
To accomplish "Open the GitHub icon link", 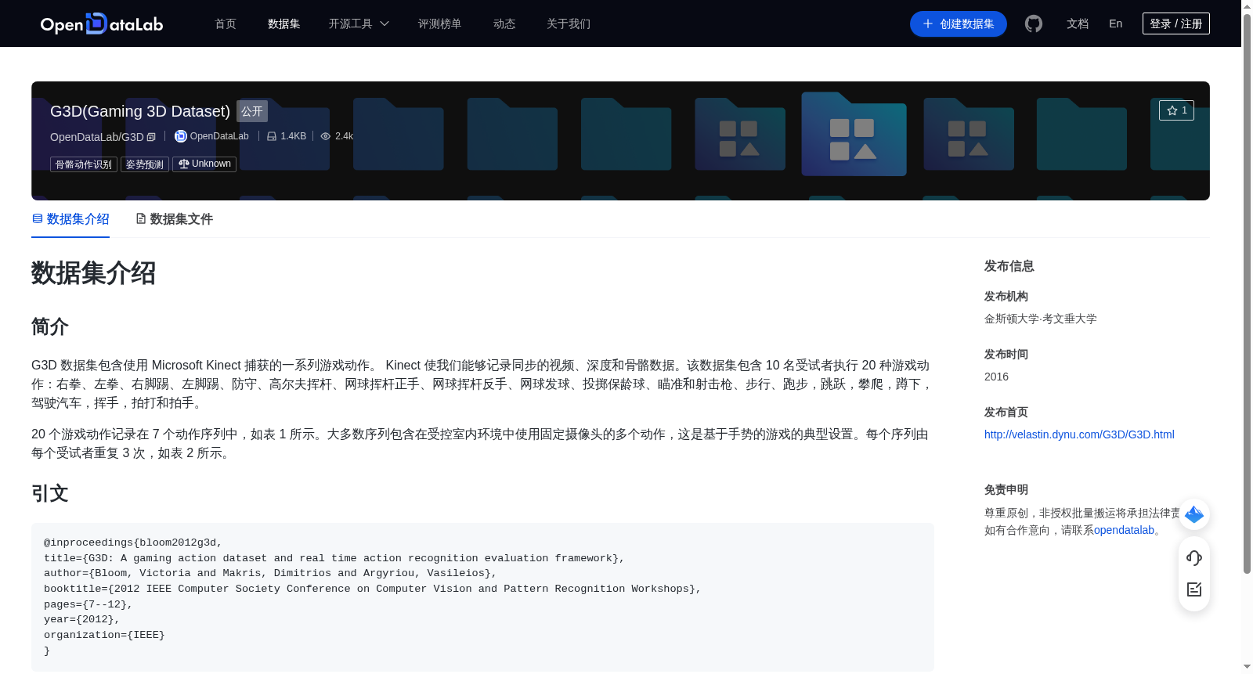I will point(1034,23).
